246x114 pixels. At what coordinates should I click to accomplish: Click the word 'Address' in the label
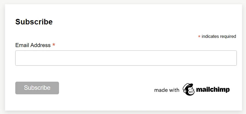pos(40,45)
